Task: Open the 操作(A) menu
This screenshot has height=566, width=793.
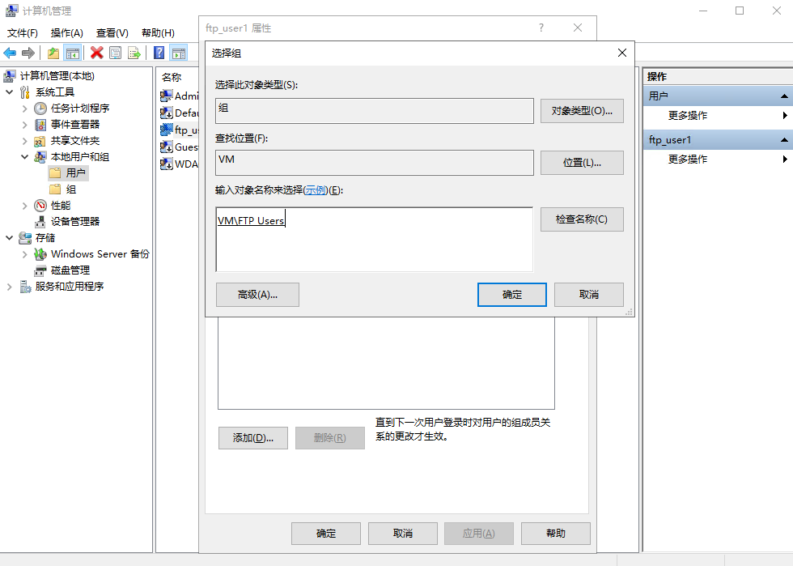Action: tap(66, 33)
